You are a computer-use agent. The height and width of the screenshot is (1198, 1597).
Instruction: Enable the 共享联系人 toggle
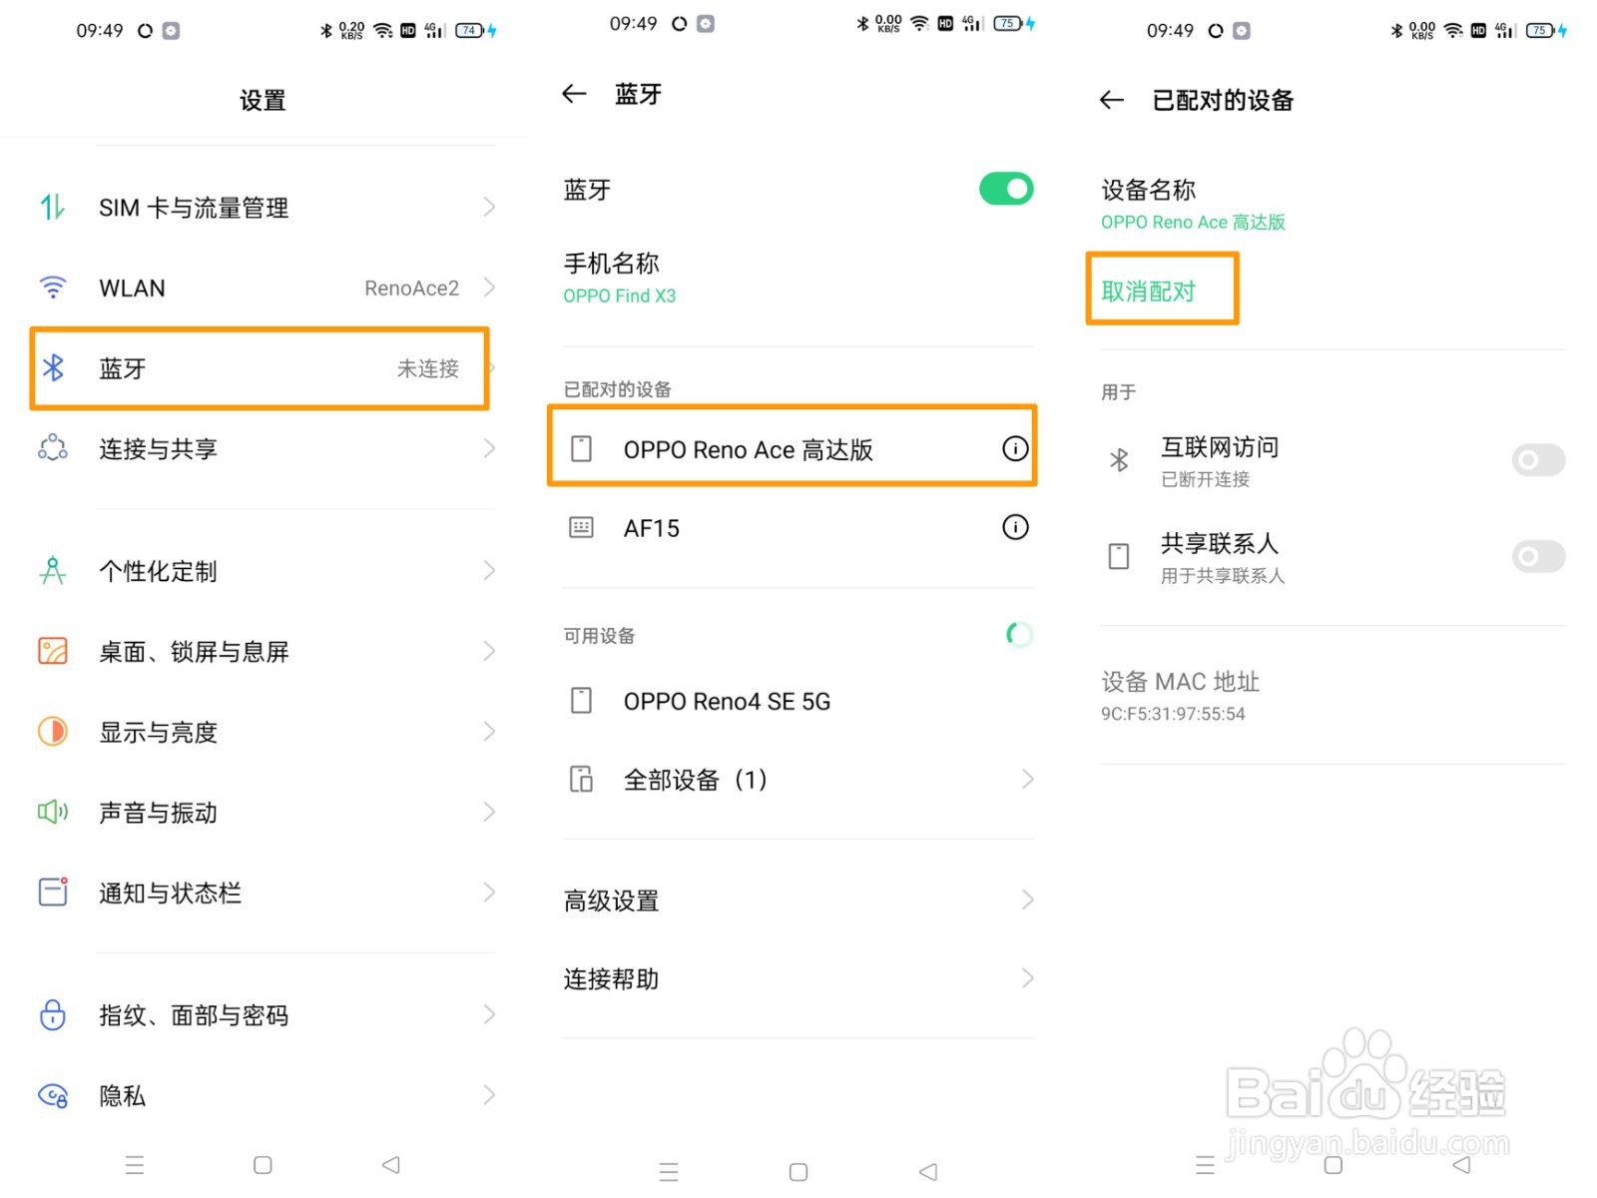point(1537,556)
